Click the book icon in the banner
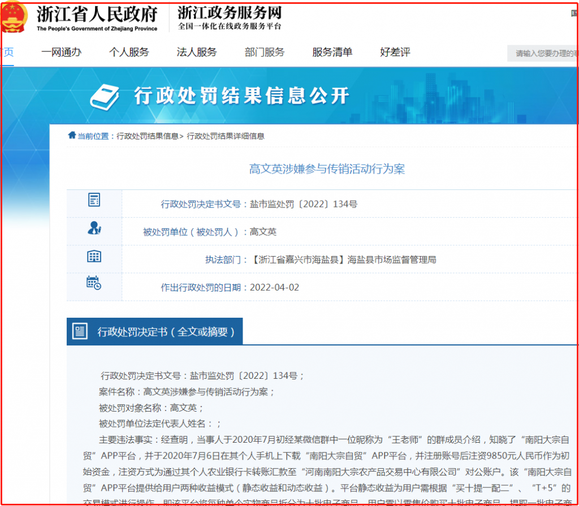Viewport: 579px width, 506px height. click(x=105, y=97)
